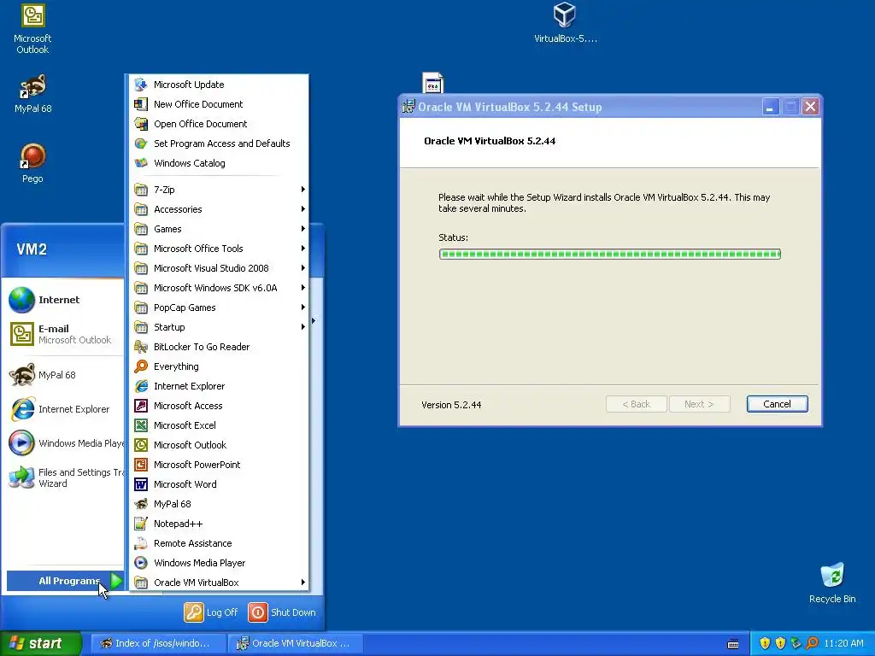Viewport: 875px width, 656px height.
Task: Click the Log Off key icon
Action: (x=194, y=612)
